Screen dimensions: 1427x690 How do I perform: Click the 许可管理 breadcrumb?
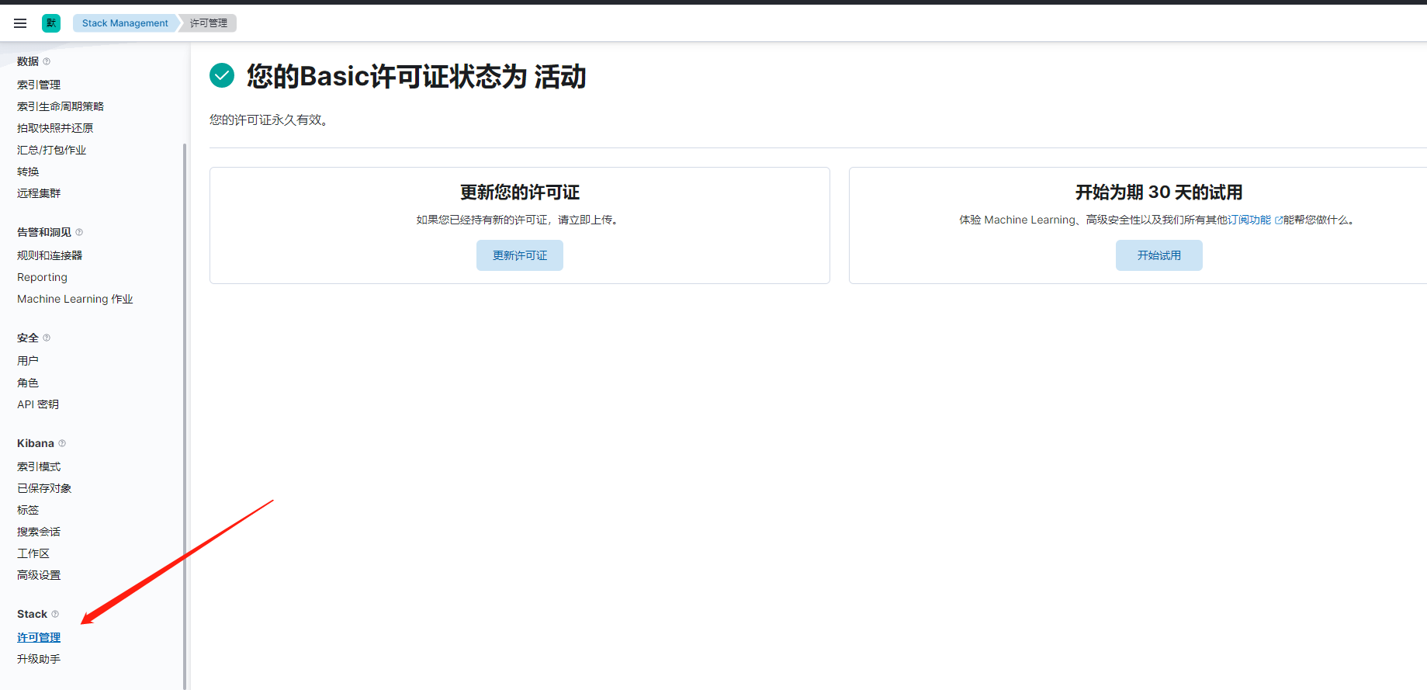point(209,23)
